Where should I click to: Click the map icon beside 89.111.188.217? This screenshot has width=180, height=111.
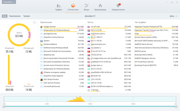click(89, 38)
